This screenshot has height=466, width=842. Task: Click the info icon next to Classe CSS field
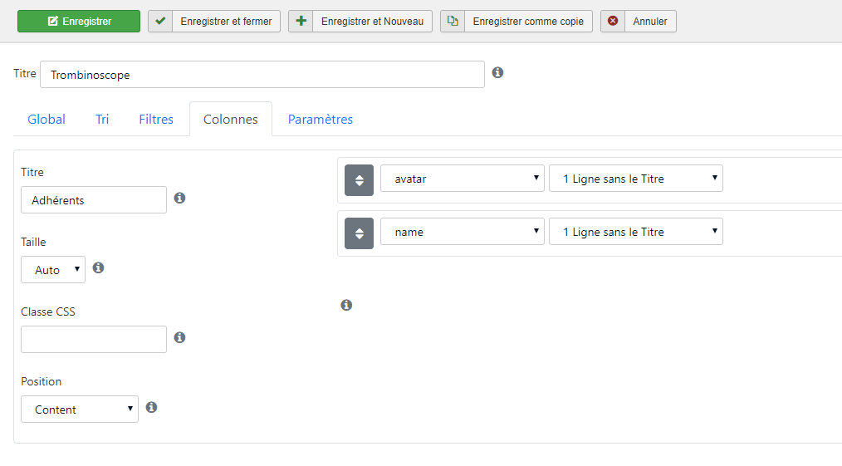[180, 337]
